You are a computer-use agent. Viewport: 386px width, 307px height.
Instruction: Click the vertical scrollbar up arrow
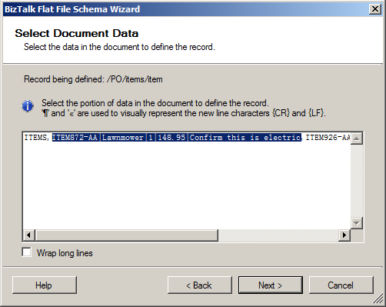pos(356,138)
